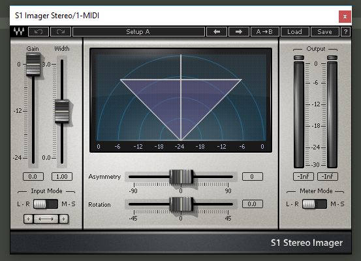Go to previous preset with left arrow

click(x=217, y=31)
